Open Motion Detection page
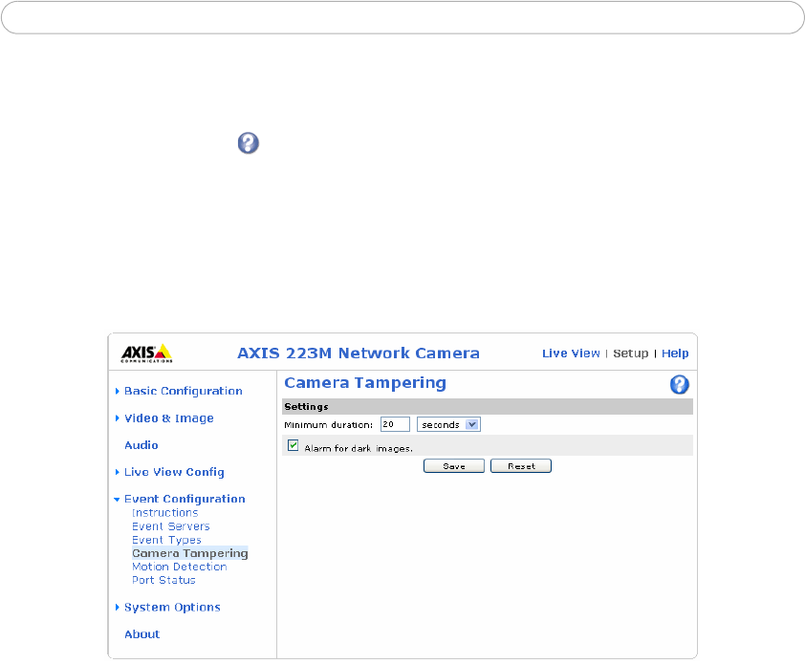The width and height of the screenshot is (805, 664). tap(179, 567)
